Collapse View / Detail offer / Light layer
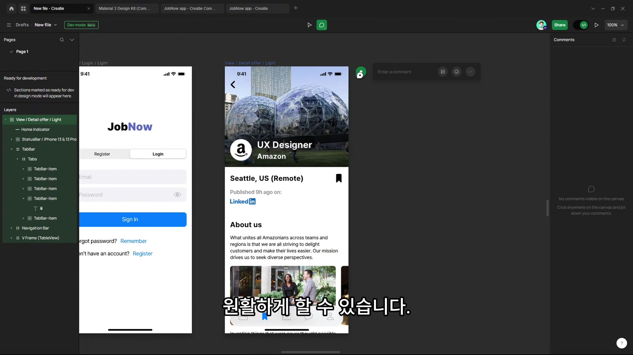 [x=6, y=120]
